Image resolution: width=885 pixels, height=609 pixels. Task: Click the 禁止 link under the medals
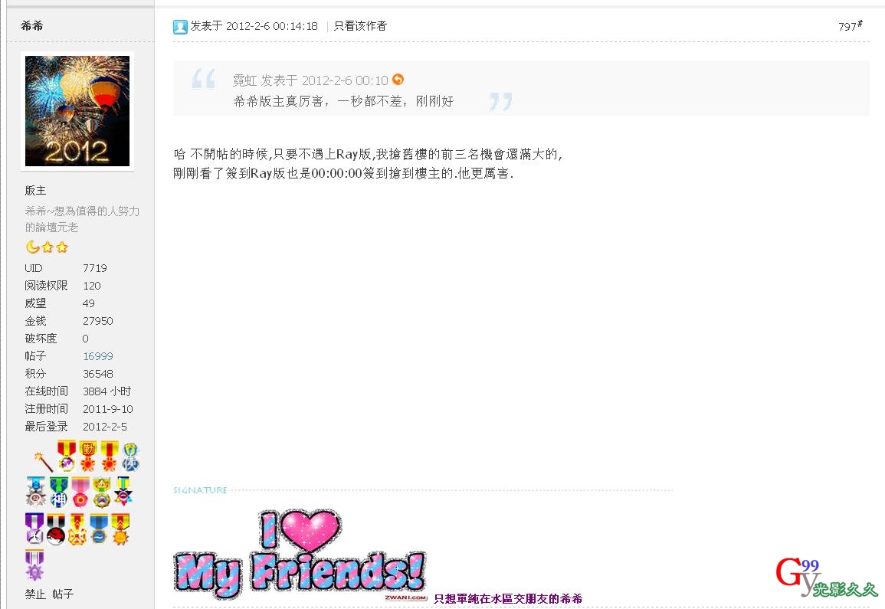coord(35,594)
